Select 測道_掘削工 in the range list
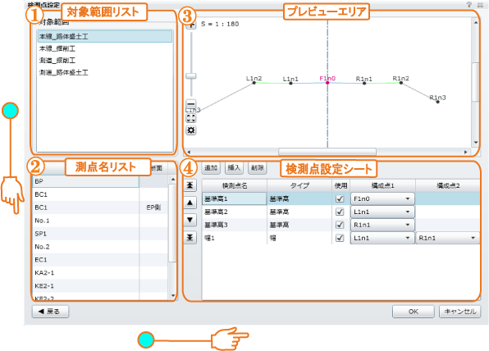 coord(105,61)
